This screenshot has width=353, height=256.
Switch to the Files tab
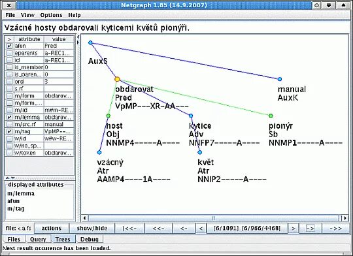click(14, 239)
